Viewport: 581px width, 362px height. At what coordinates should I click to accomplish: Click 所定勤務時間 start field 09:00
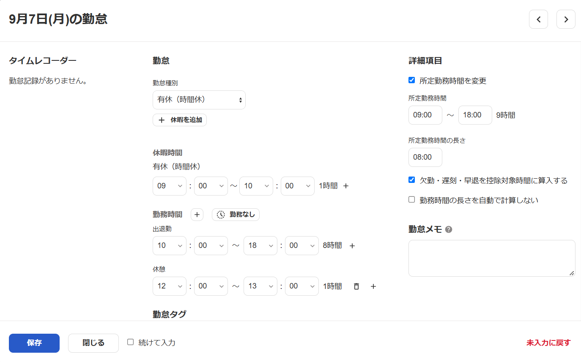pos(425,115)
